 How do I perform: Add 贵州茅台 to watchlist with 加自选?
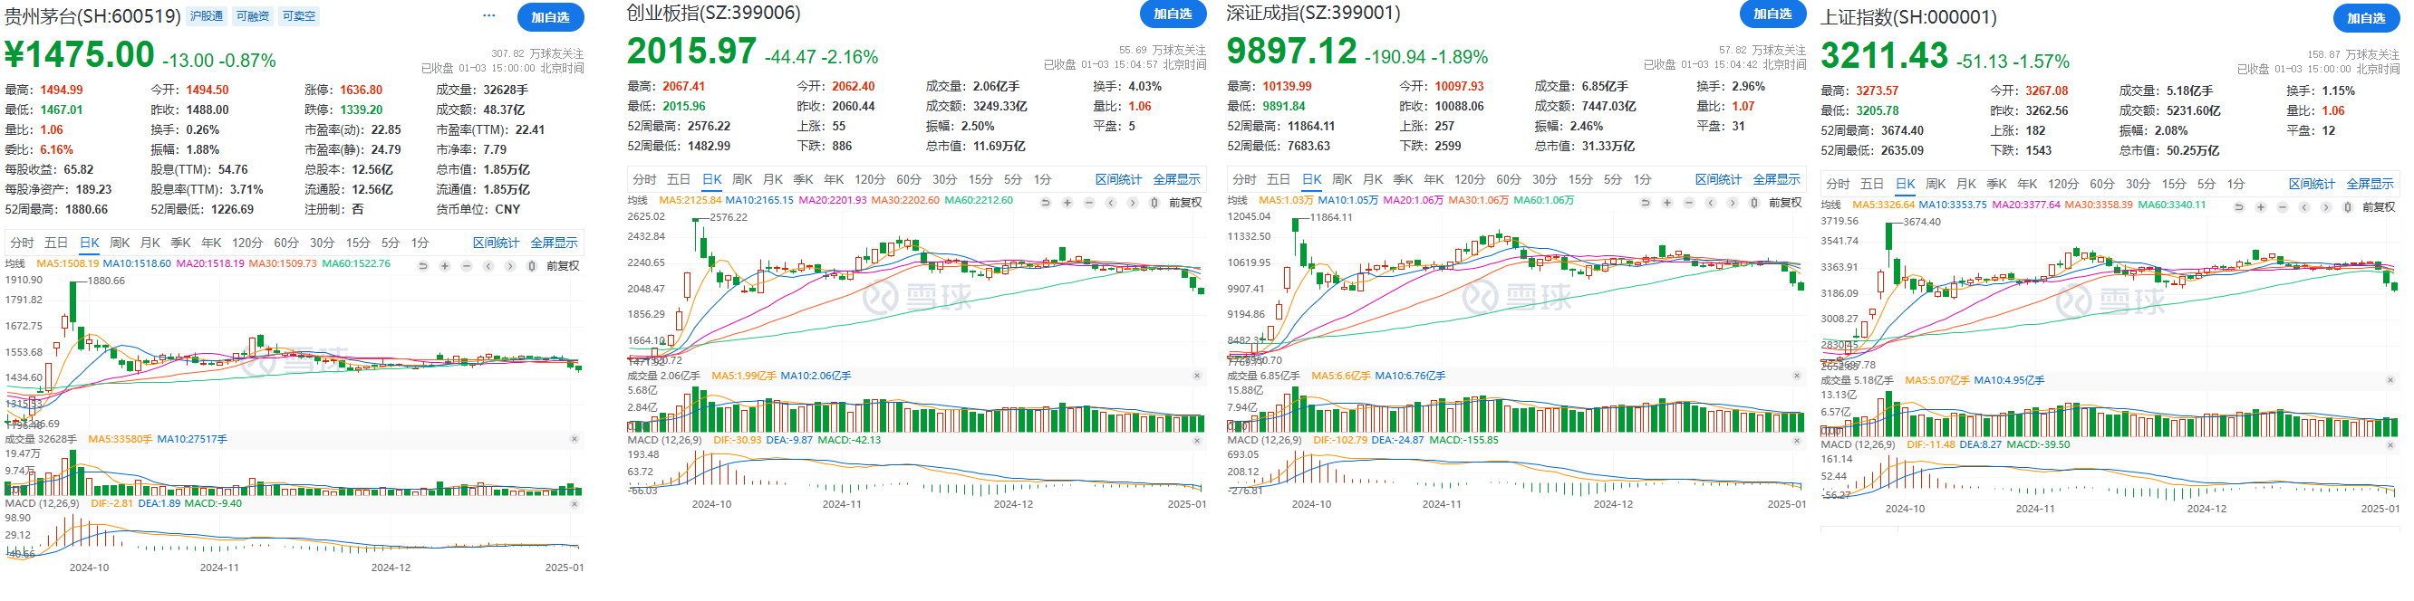[550, 17]
